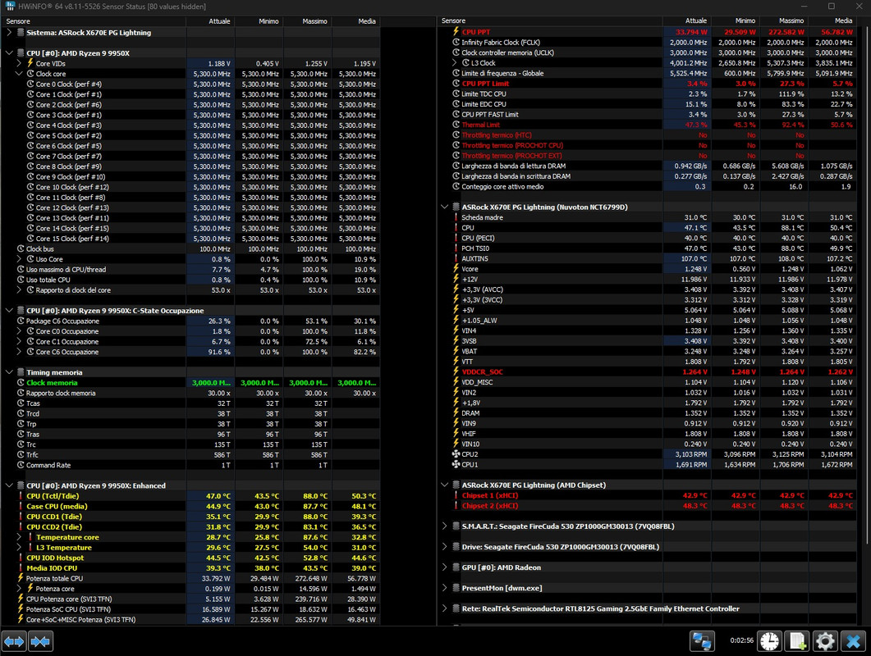Click the clock reset timer icon
The image size is (871, 656).
pyautogui.click(x=770, y=641)
